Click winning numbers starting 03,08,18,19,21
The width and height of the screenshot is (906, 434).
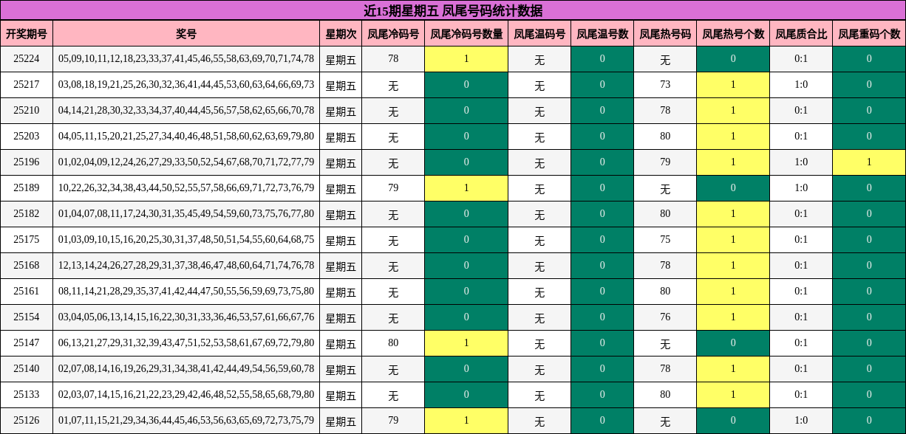pos(186,85)
